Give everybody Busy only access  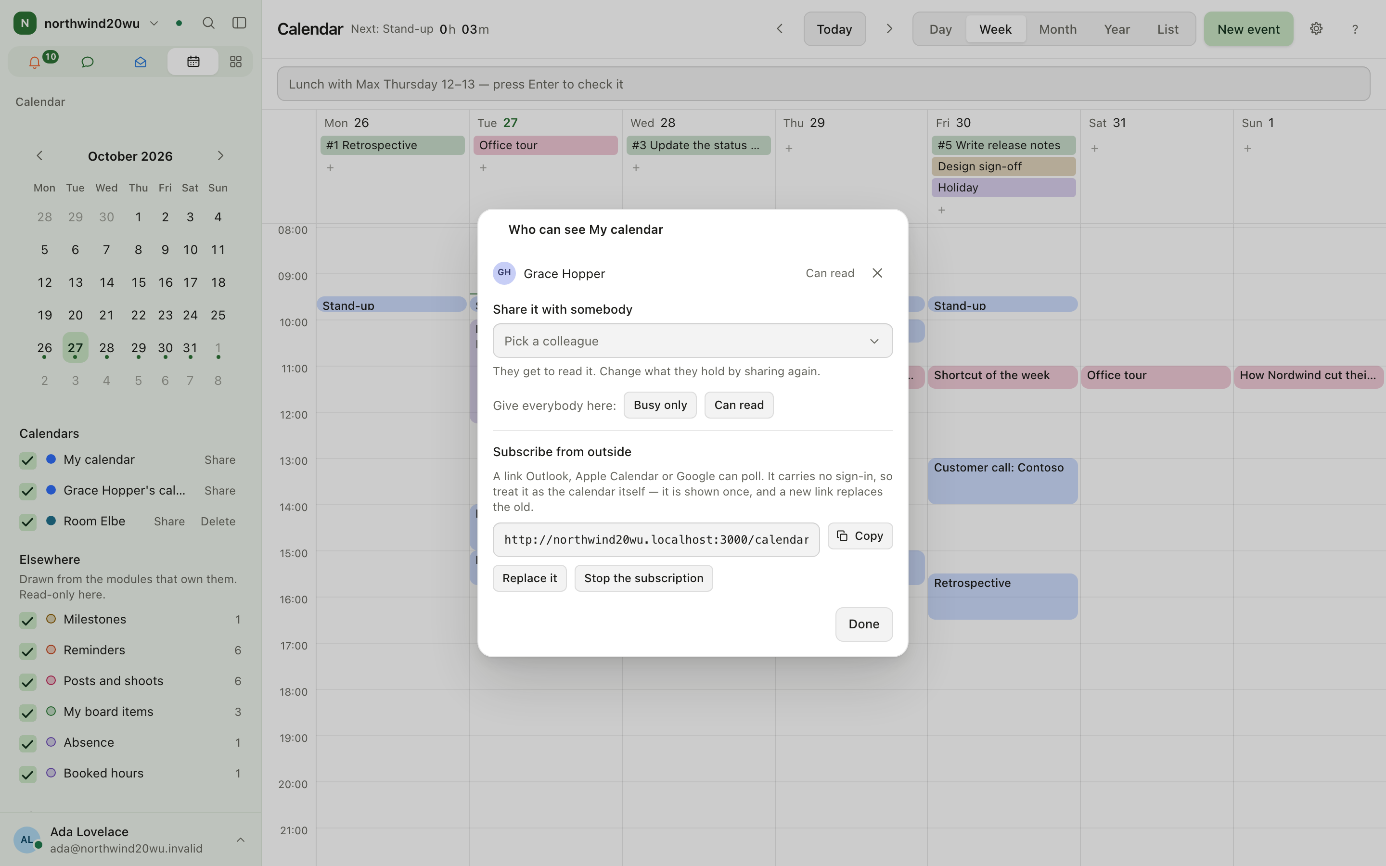(x=660, y=405)
